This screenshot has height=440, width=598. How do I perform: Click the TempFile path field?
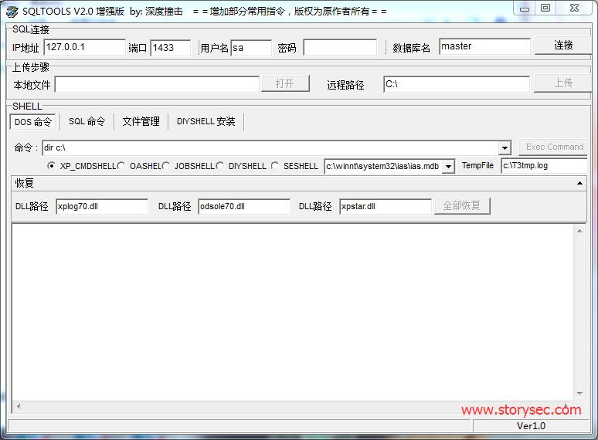click(x=543, y=165)
